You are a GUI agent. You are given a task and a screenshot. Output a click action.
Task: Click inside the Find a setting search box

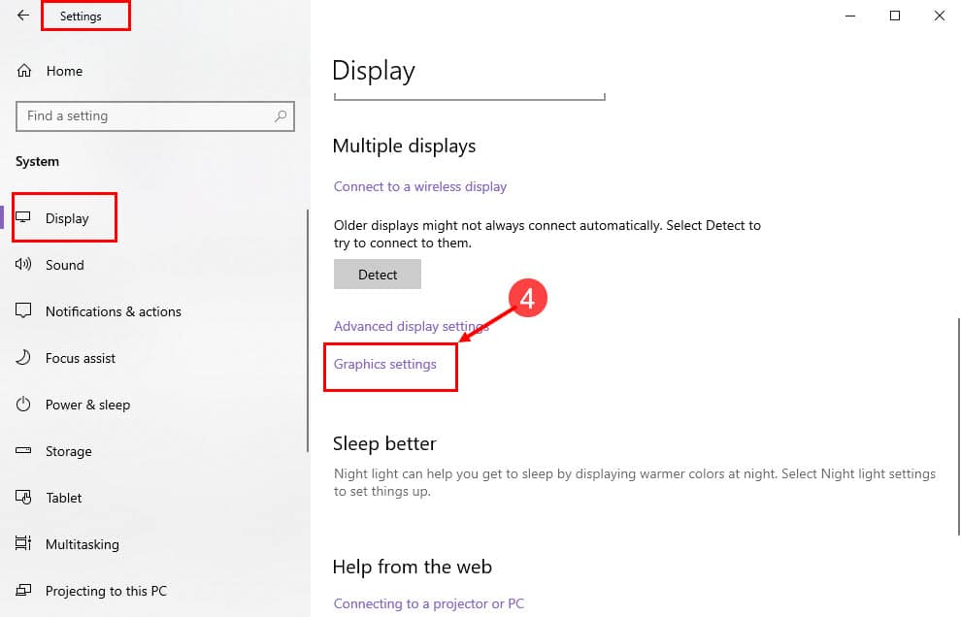146,115
